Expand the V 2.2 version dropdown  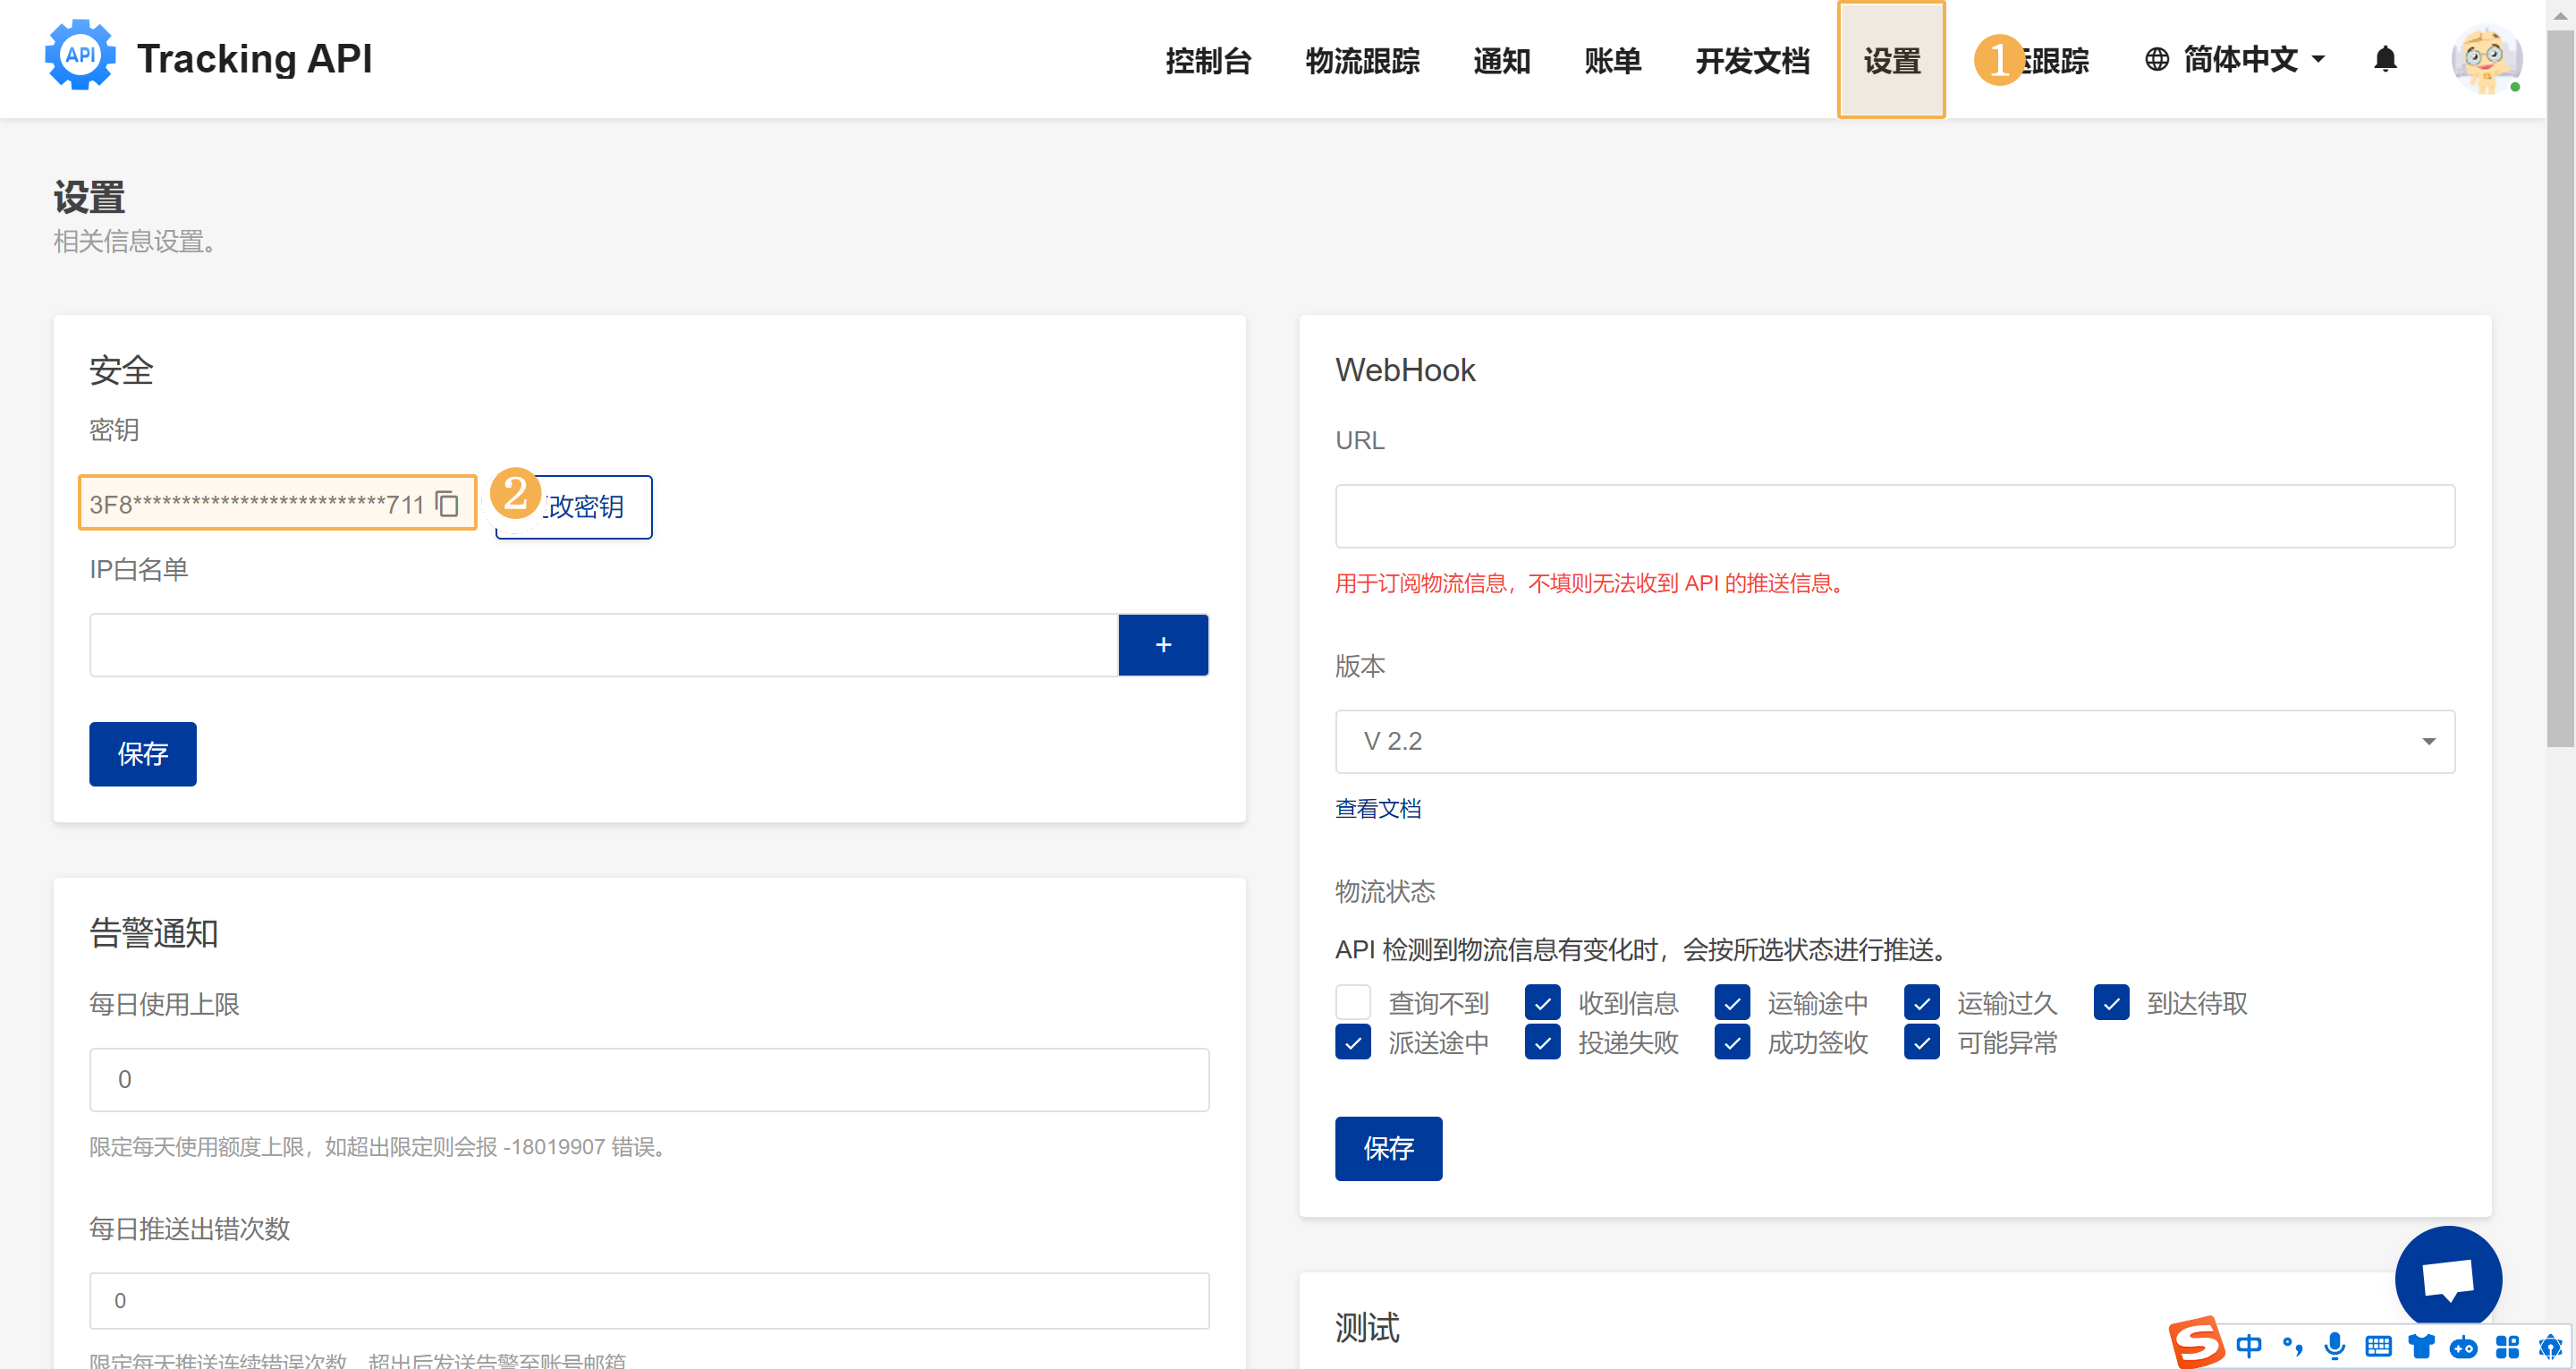[x=1894, y=741]
